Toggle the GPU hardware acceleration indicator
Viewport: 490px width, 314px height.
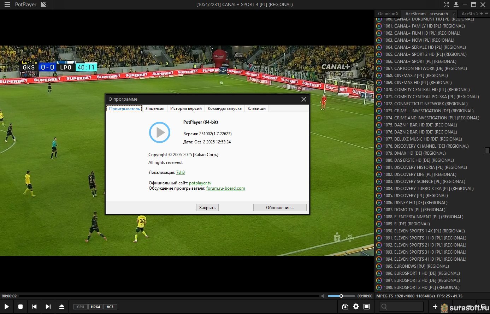(x=81, y=307)
